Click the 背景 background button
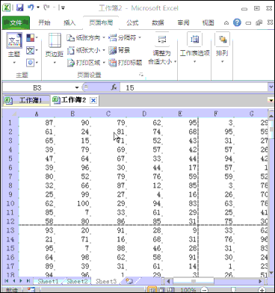Viewport: 275px width, 293px height. [120, 50]
